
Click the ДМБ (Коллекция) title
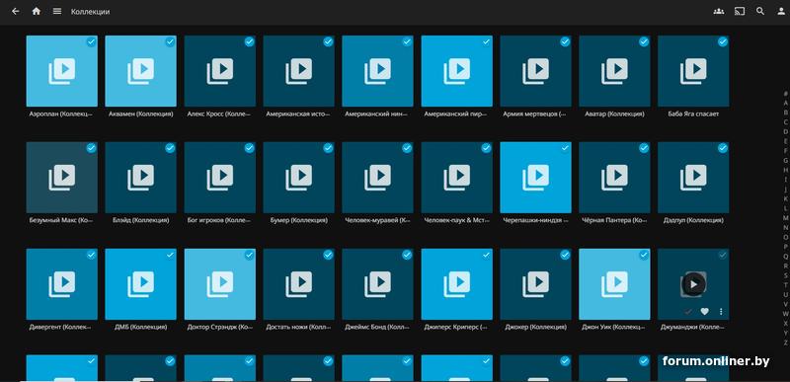140,327
